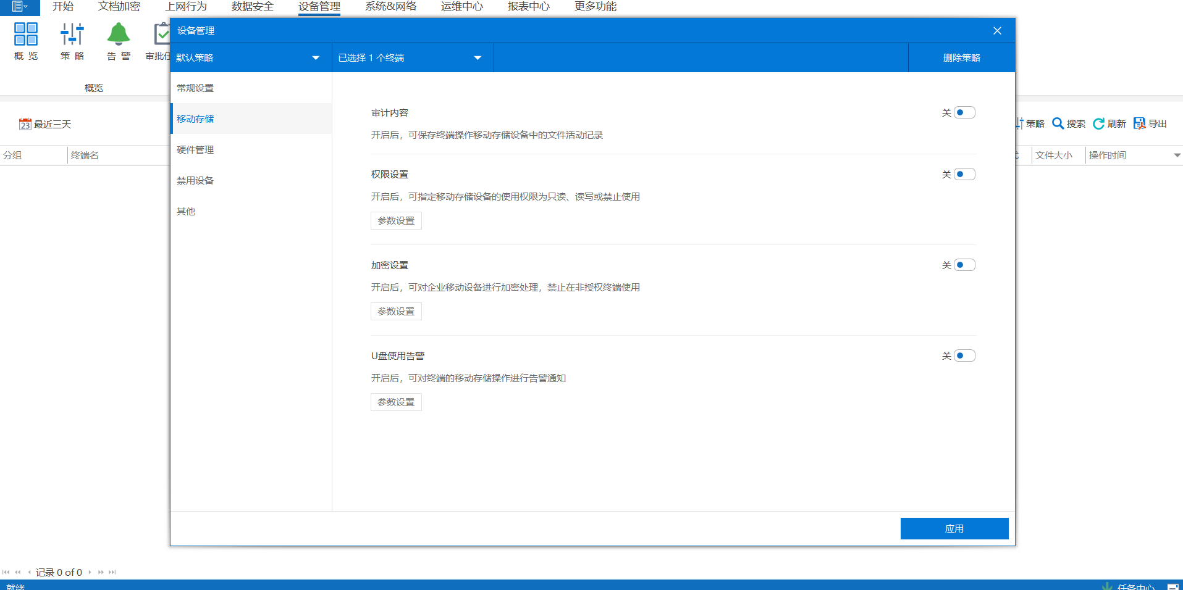Open the 已选择 1 个终端 dropdown
Viewport: 1183px width, 590px height.
(x=478, y=58)
